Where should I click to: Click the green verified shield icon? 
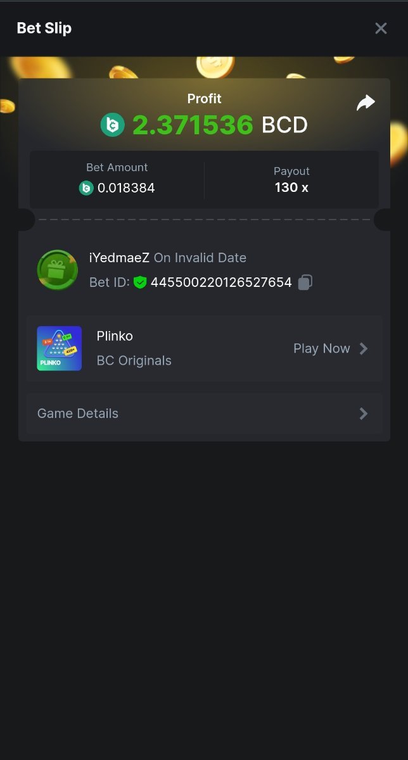pyautogui.click(x=140, y=282)
